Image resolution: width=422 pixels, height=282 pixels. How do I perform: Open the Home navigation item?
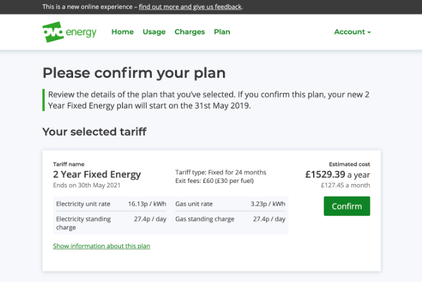[122, 32]
